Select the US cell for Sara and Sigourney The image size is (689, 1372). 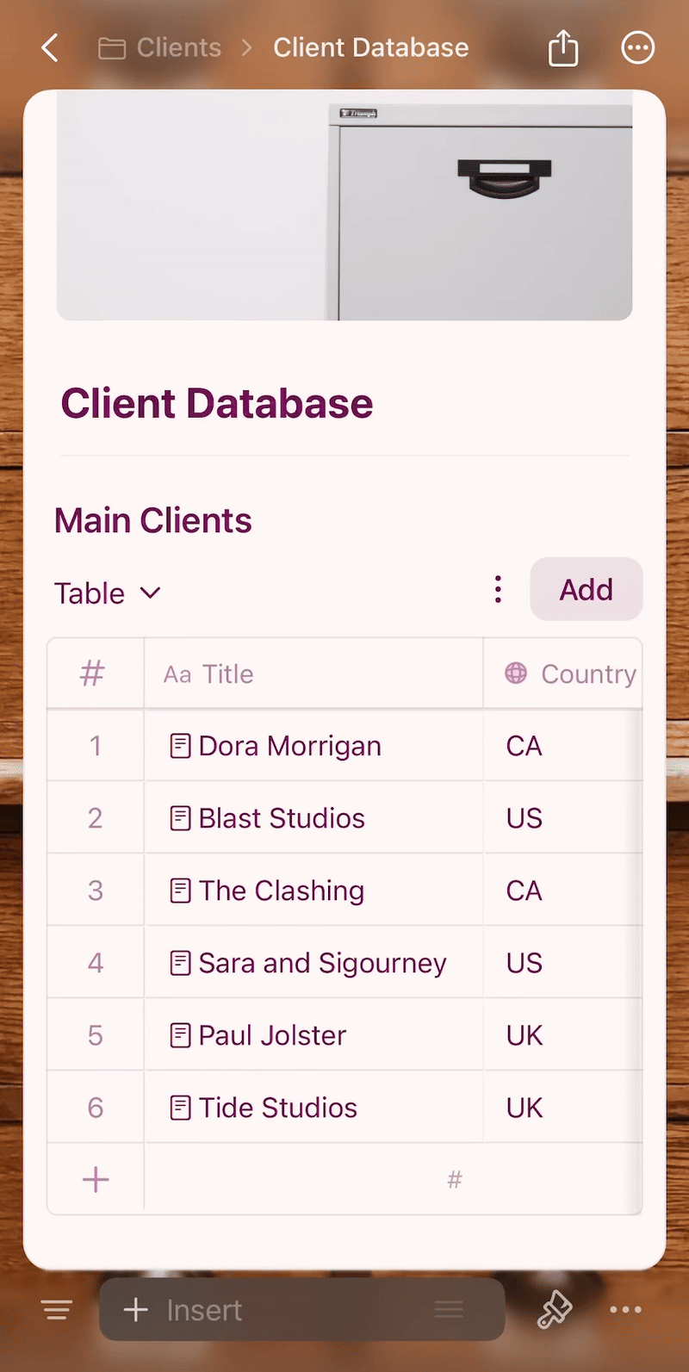tap(563, 963)
